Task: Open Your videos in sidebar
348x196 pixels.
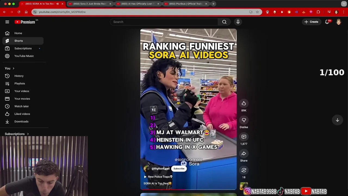Action: (23, 91)
